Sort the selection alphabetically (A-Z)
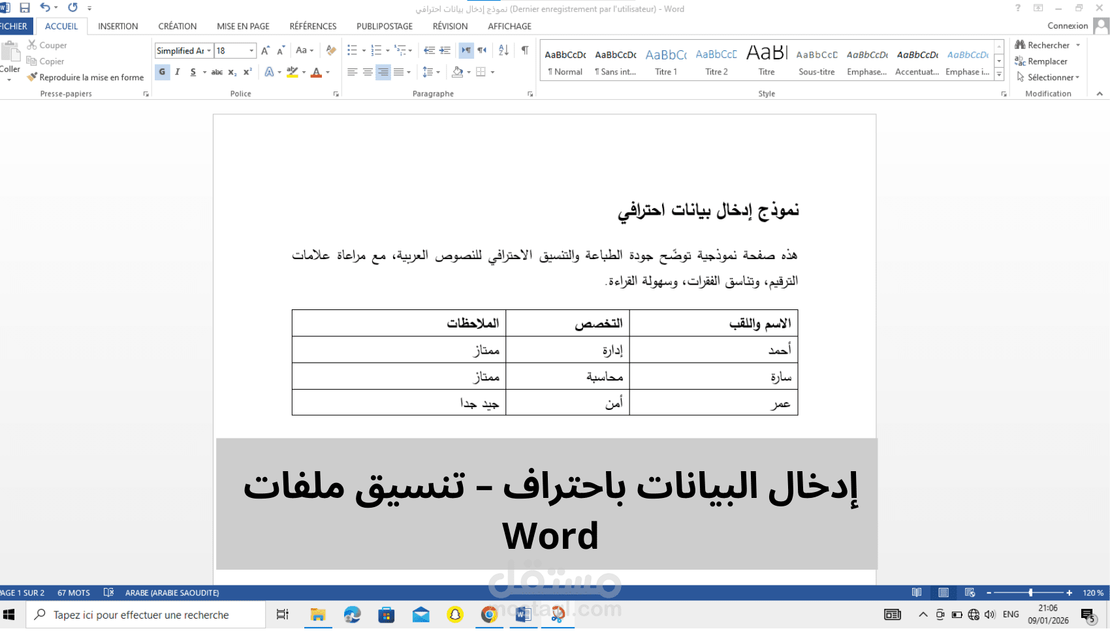The image size is (1110, 633). (503, 50)
